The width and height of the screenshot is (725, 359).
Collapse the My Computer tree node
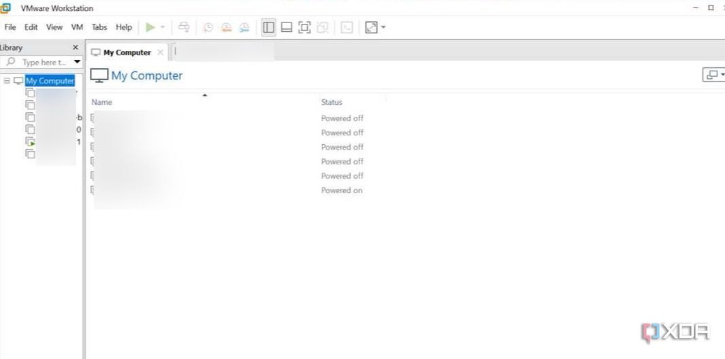pyautogui.click(x=7, y=81)
